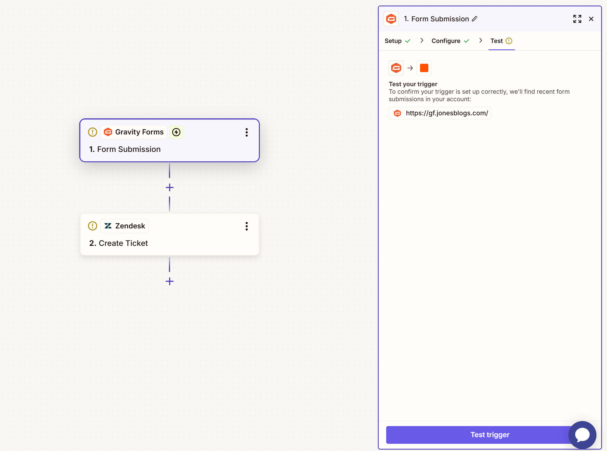This screenshot has width=607, height=451.
Task: Click the warning icon on Gravity Forms step
Action: 92,132
